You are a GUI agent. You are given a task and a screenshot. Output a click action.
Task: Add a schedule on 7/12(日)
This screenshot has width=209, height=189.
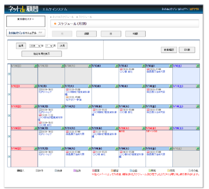(x=36, y=106)
